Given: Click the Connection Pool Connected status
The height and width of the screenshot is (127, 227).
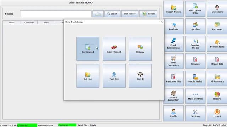Looking at the screenshot, I should click(x=27, y=125).
